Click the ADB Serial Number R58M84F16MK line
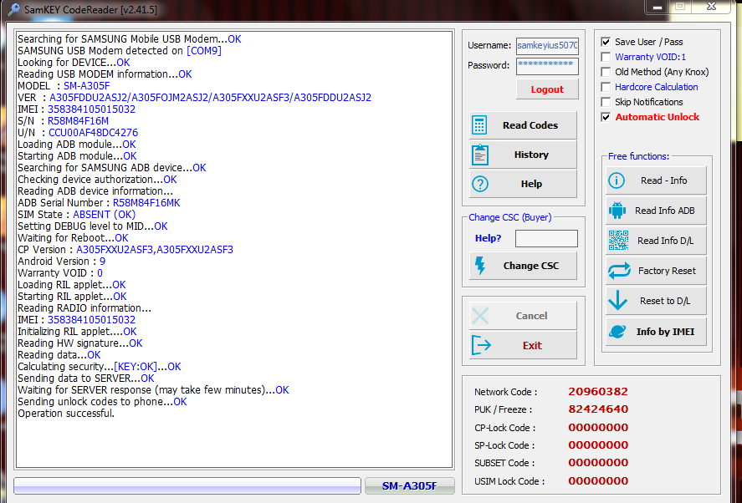This screenshot has width=742, height=503. (99, 203)
